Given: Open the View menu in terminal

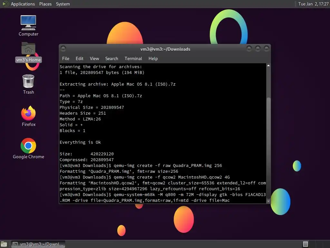Looking at the screenshot, I should click(x=94, y=59).
